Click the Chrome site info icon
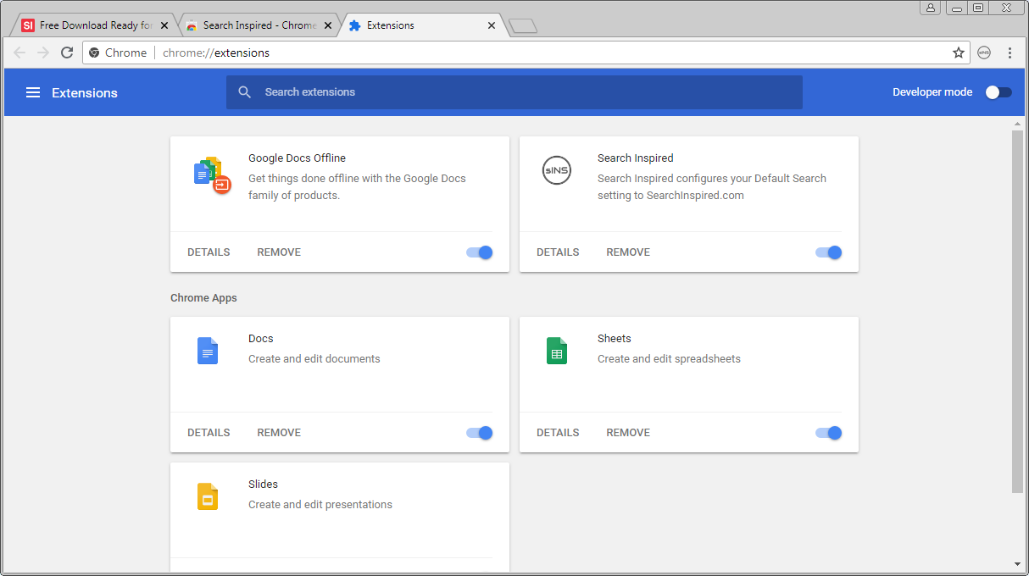Screen dimensions: 1029x576 click(x=94, y=53)
